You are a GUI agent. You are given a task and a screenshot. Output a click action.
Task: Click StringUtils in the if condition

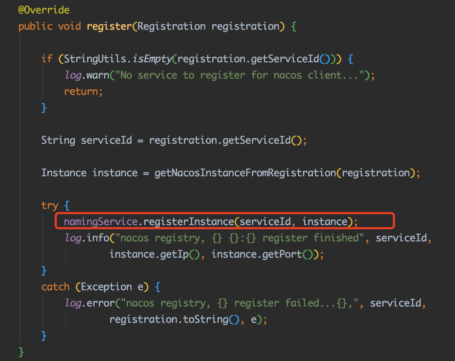click(95, 59)
